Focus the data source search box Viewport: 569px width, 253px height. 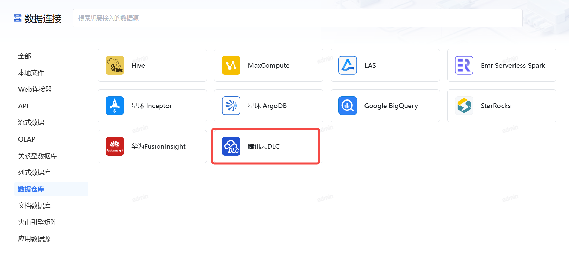[x=297, y=18]
